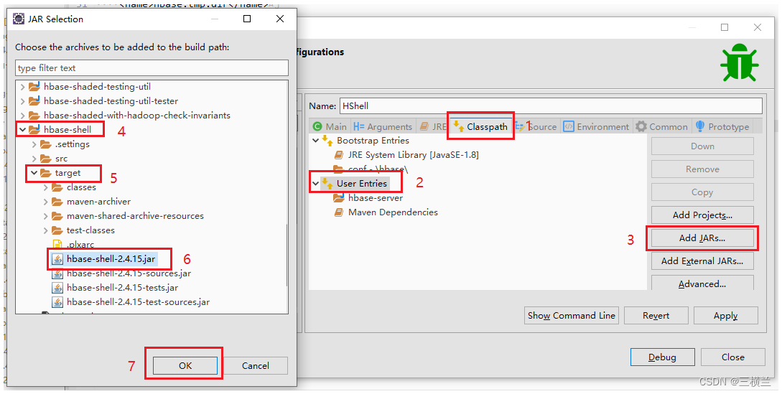Click the Maven Dependencies library icon
782x394 pixels.
pyautogui.click(x=339, y=212)
